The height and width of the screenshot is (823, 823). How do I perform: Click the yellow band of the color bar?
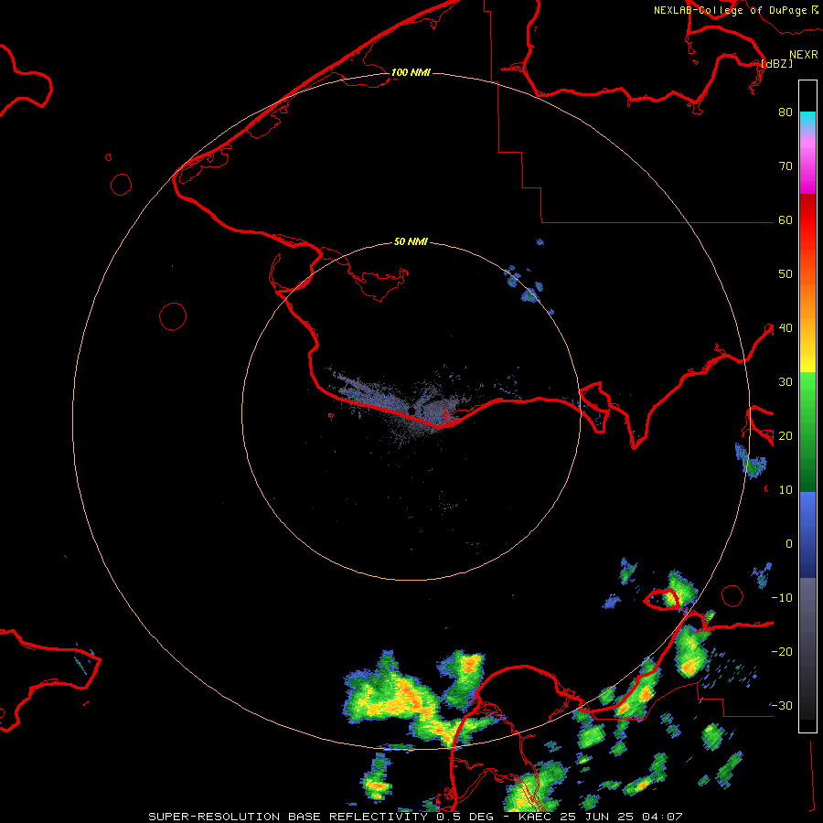[x=807, y=359]
